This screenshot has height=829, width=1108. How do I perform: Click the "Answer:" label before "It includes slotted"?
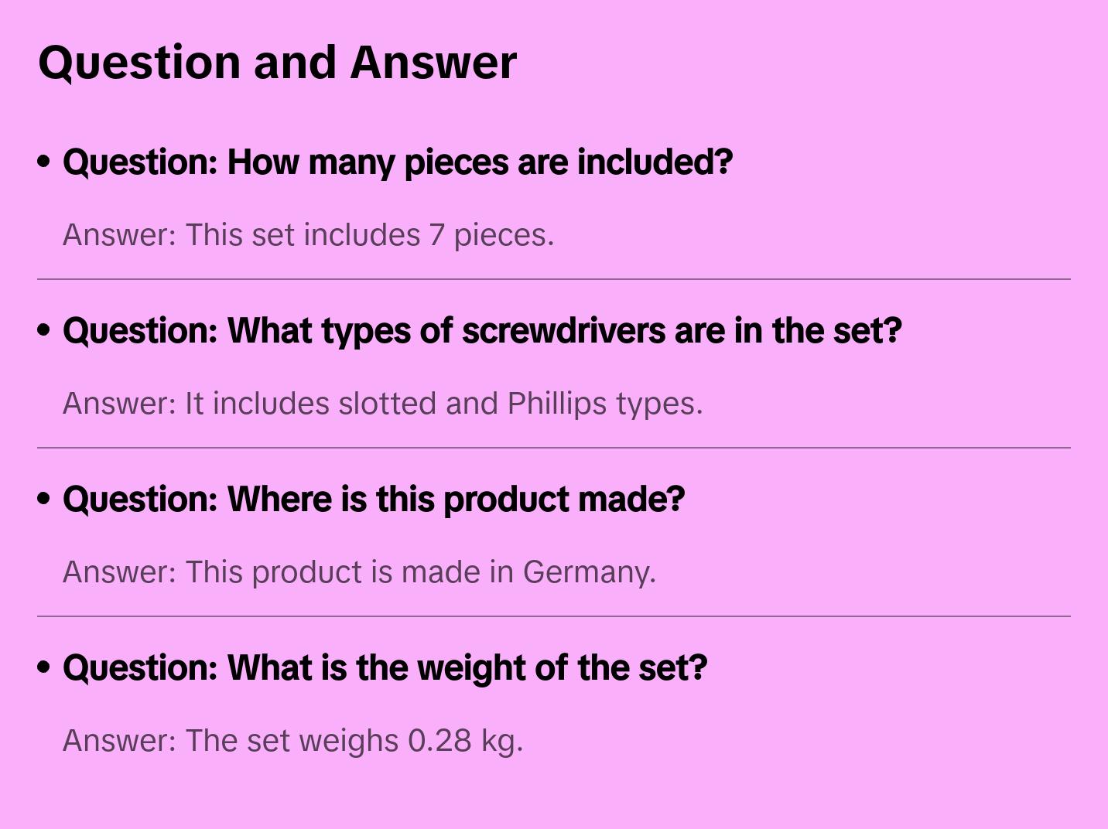(120, 404)
